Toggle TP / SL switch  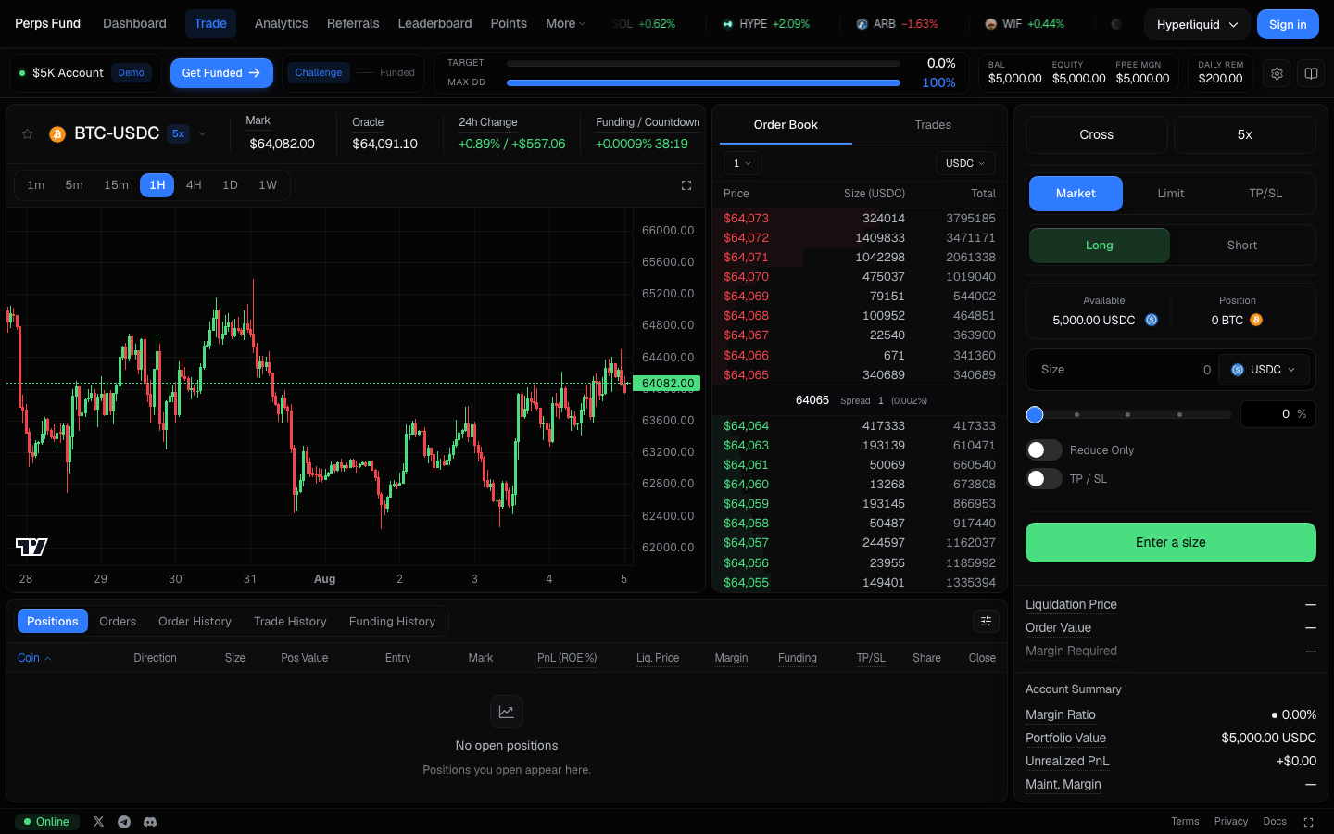click(x=1044, y=479)
